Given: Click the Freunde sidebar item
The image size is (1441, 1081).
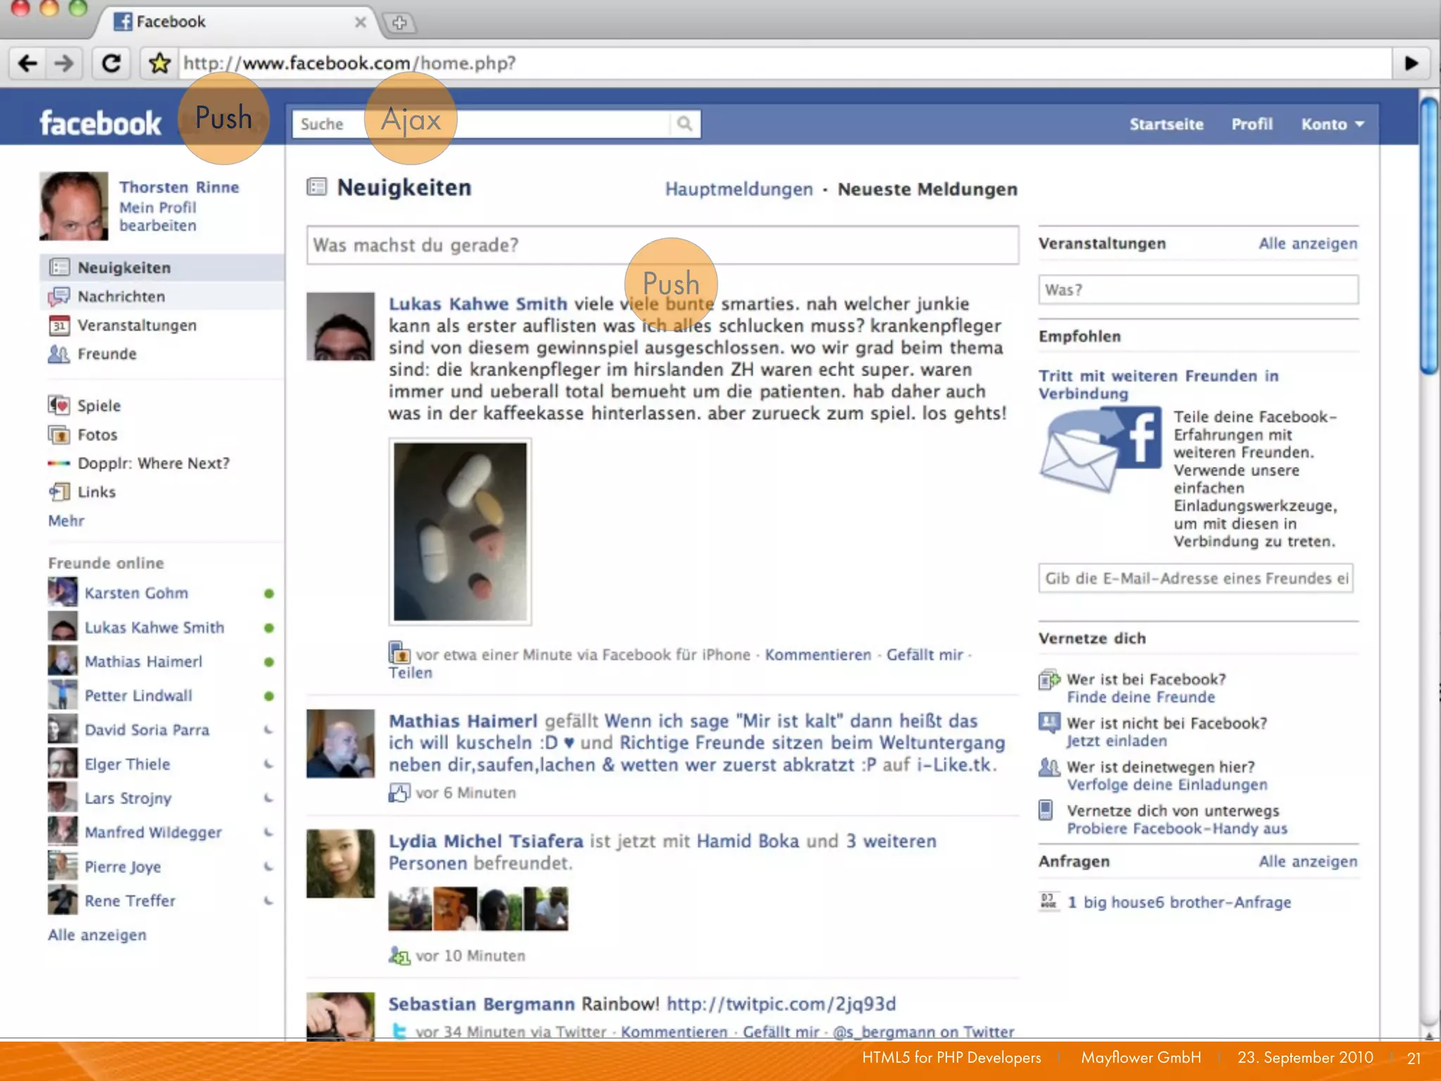Looking at the screenshot, I should [106, 354].
